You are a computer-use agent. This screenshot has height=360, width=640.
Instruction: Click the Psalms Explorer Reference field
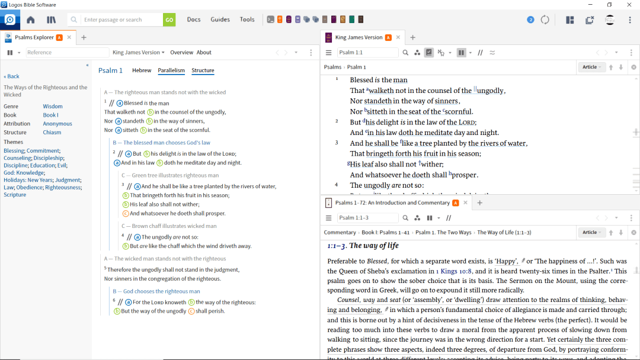click(68, 53)
